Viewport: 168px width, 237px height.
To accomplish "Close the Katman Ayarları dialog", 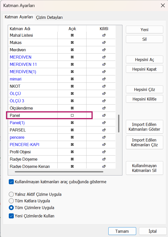I will click(163, 6).
